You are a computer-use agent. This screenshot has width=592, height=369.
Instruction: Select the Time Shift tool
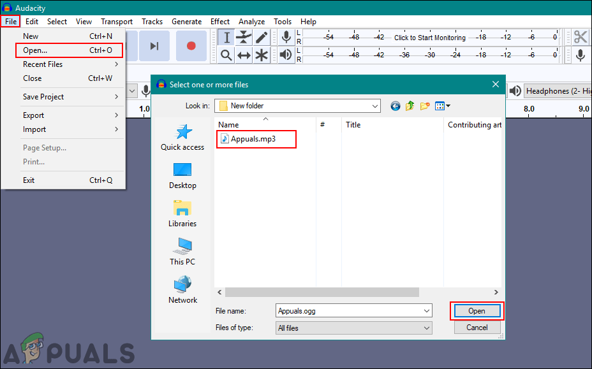click(x=244, y=55)
